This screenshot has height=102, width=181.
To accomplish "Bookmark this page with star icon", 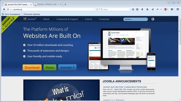I will pos(133,9).
